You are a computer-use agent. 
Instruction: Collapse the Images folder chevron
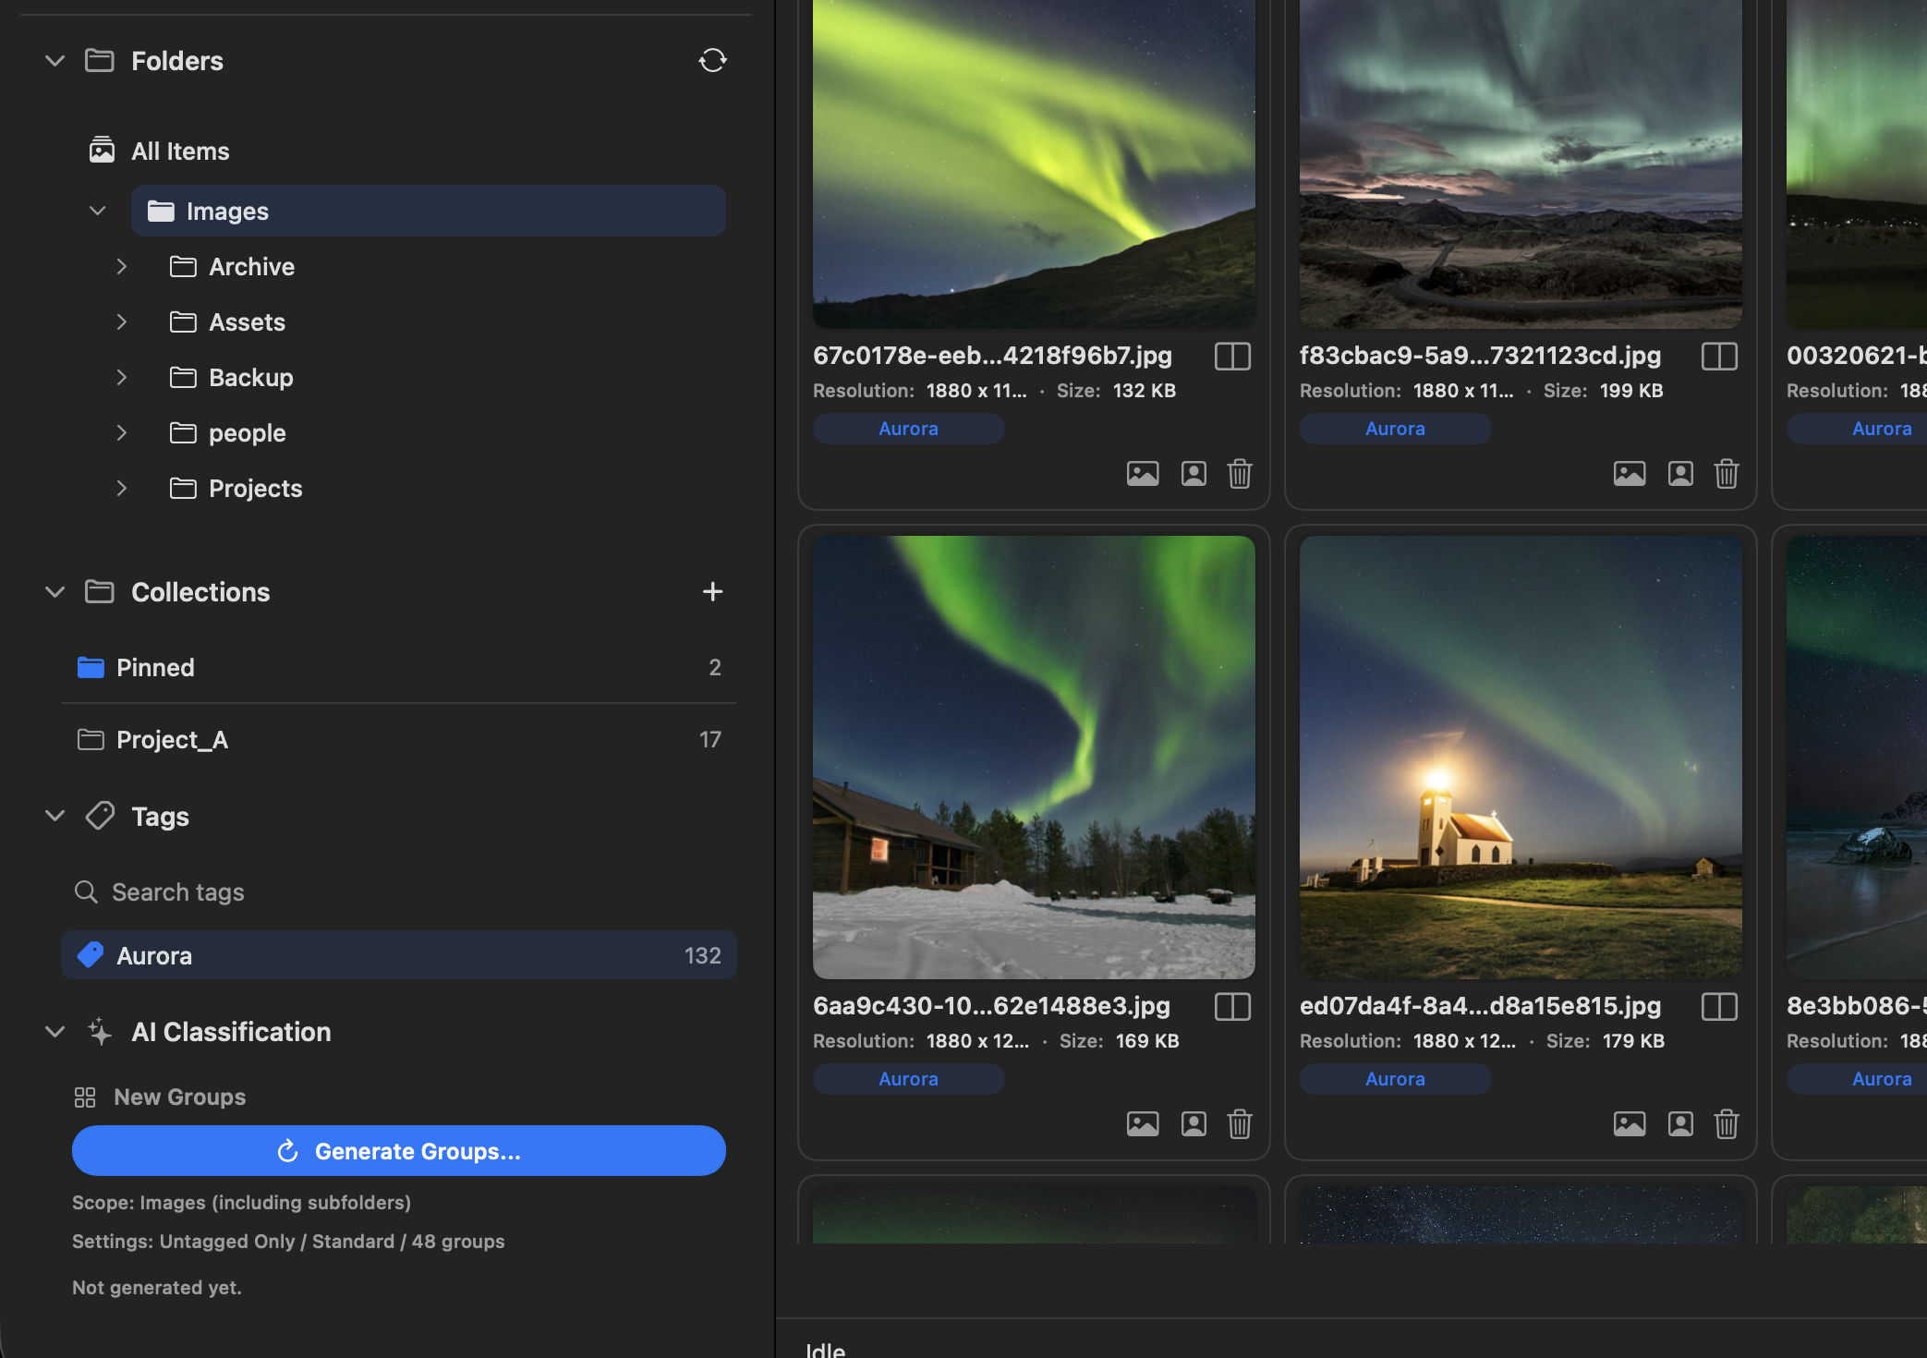click(98, 211)
